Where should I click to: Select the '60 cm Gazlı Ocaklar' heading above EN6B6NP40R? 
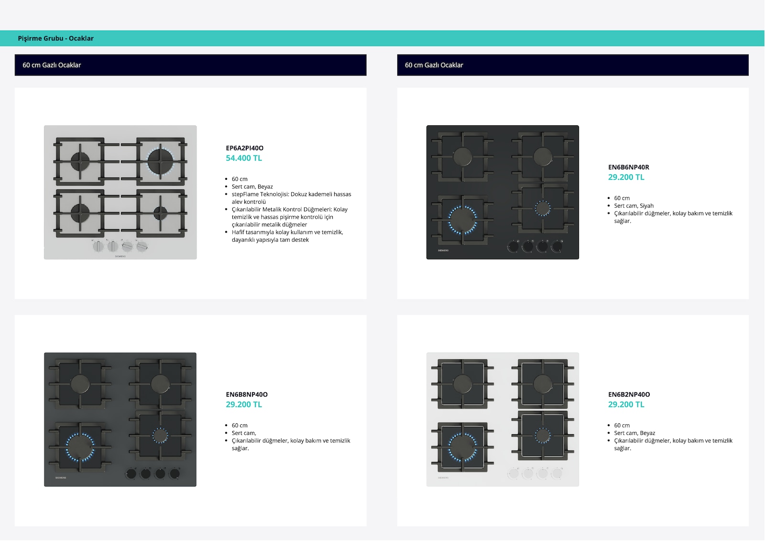[434, 65]
